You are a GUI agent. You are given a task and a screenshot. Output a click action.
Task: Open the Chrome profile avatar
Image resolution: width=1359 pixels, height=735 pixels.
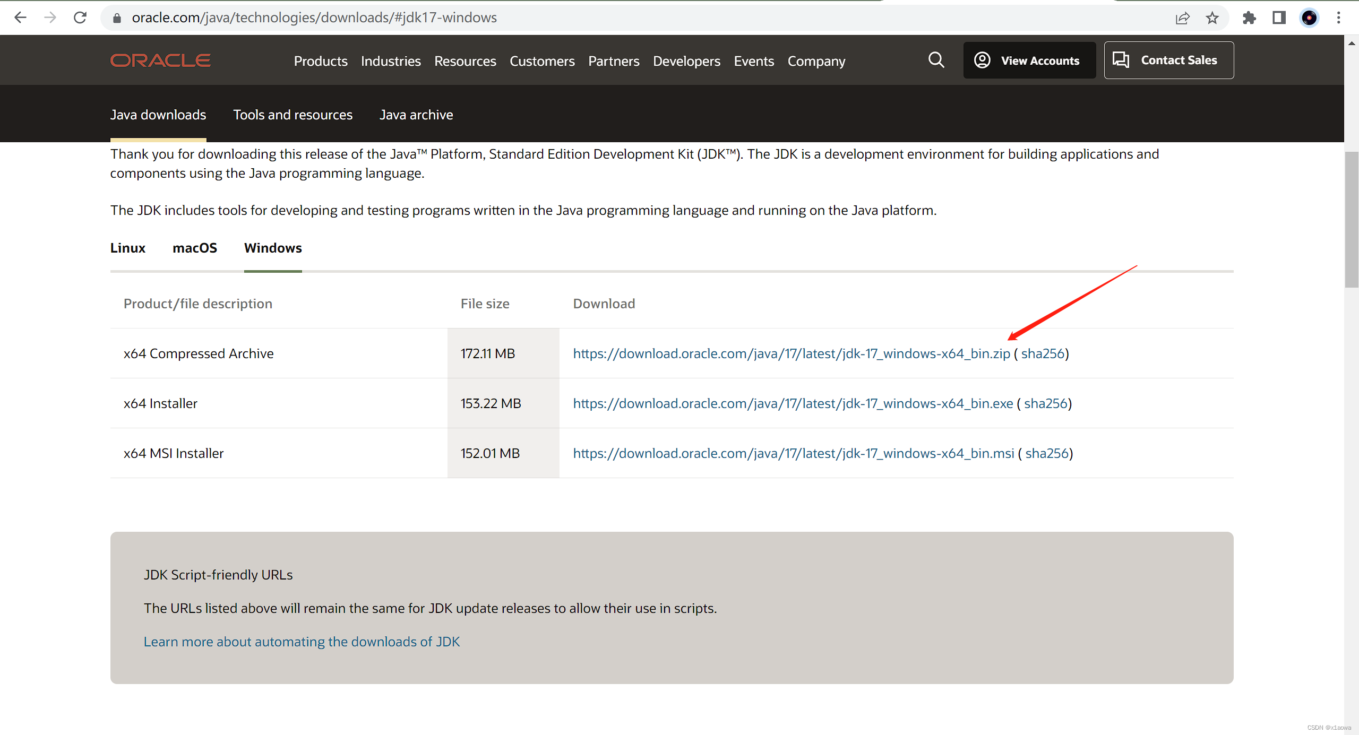click(1309, 18)
